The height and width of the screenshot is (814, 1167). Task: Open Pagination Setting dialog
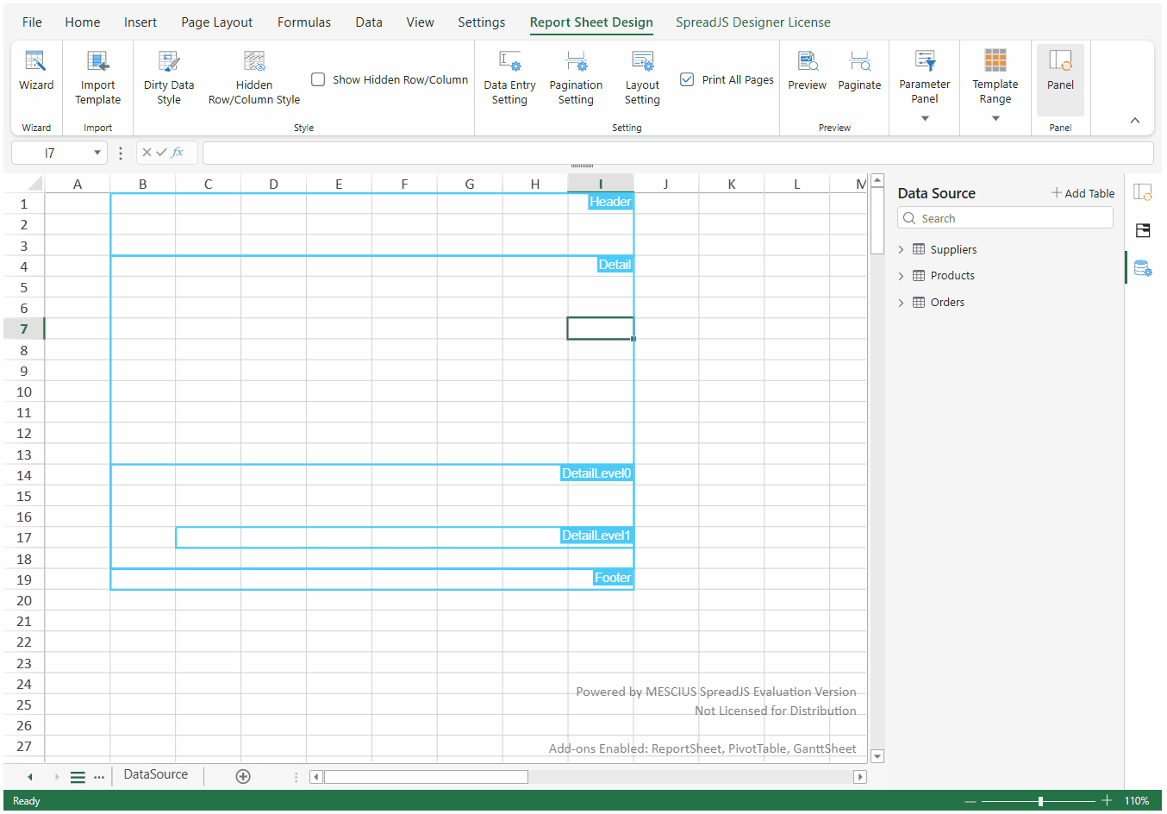pyautogui.click(x=576, y=77)
